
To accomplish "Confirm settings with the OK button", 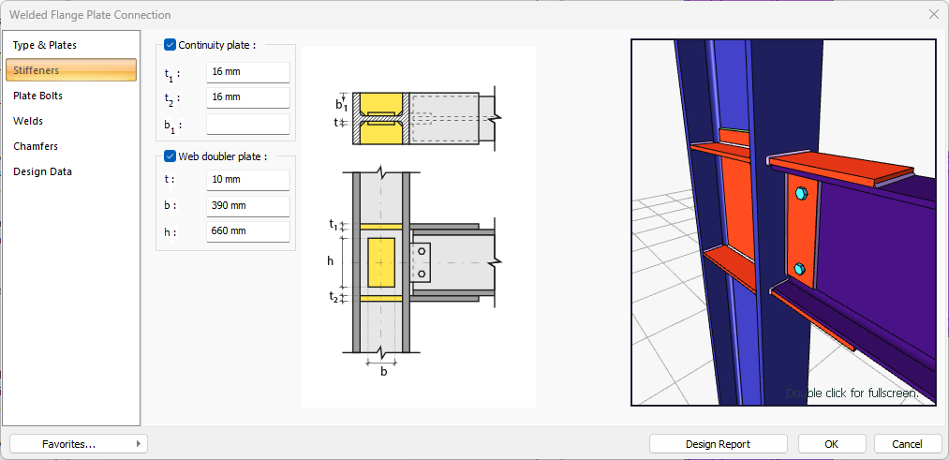I will pos(832,444).
